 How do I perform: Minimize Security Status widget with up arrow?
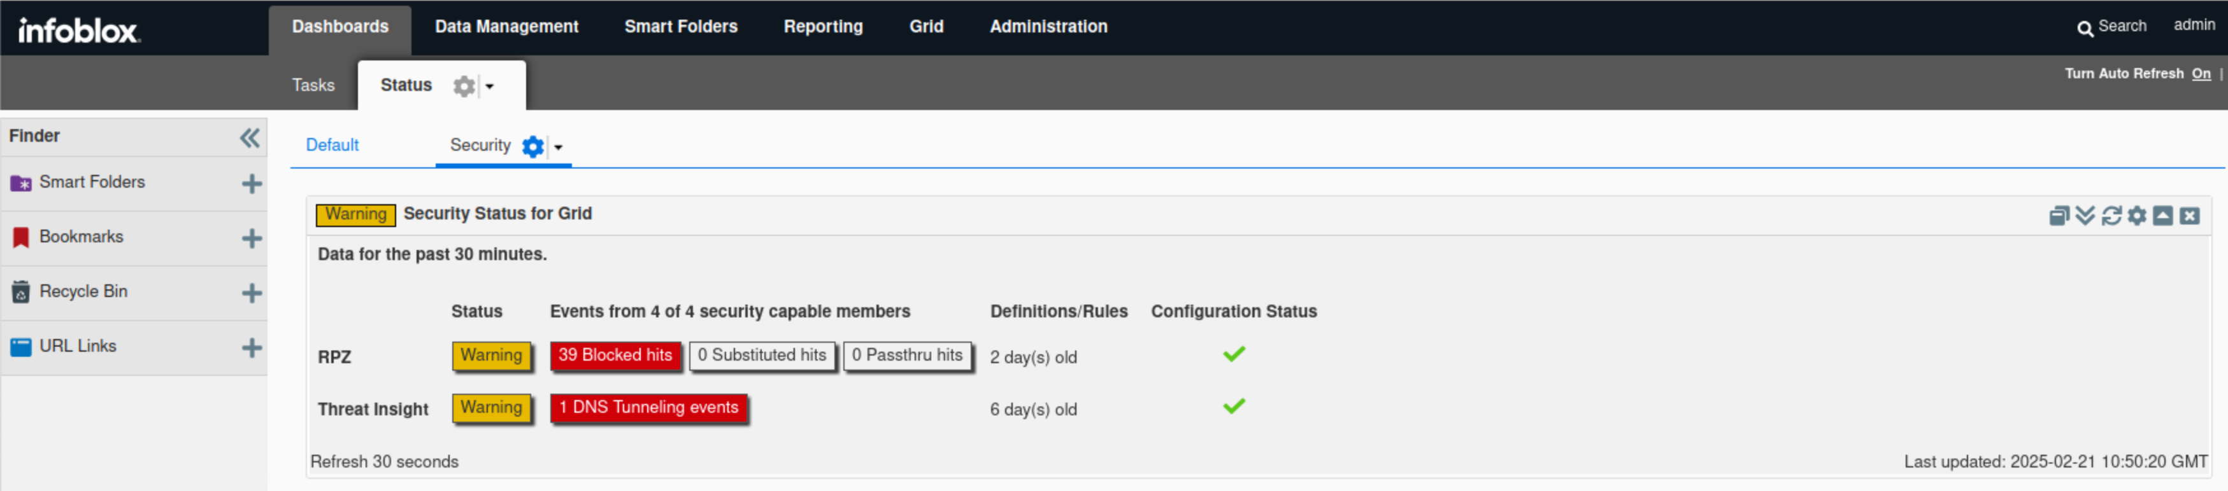pyautogui.click(x=2162, y=216)
